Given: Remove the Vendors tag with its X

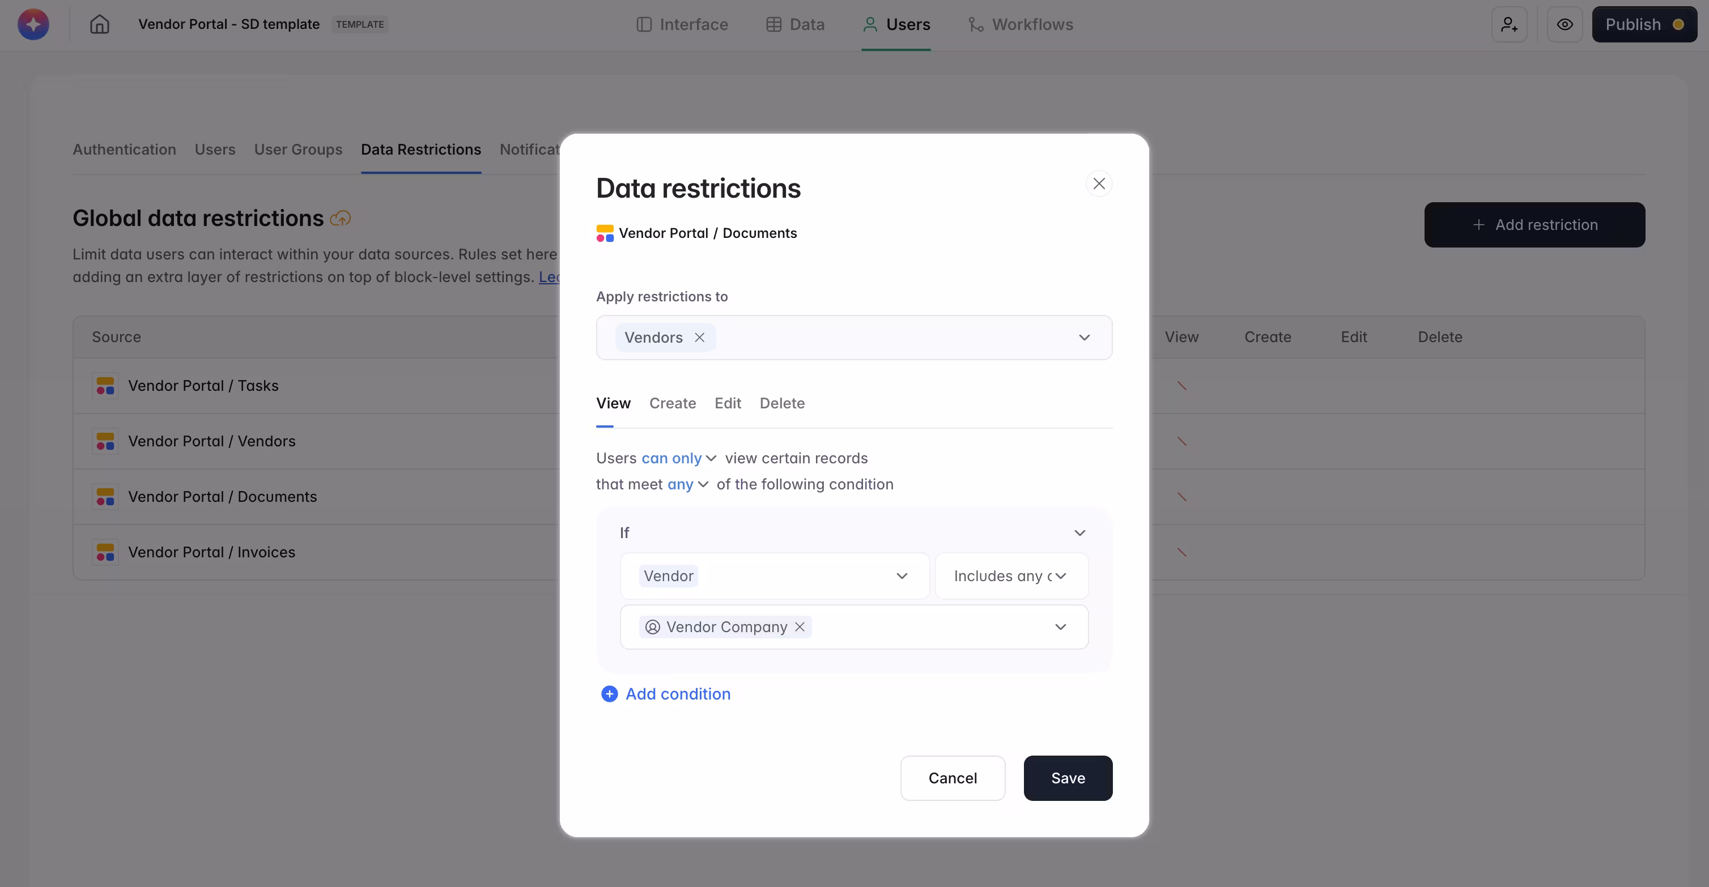Looking at the screenshot, I should point(699,338).
